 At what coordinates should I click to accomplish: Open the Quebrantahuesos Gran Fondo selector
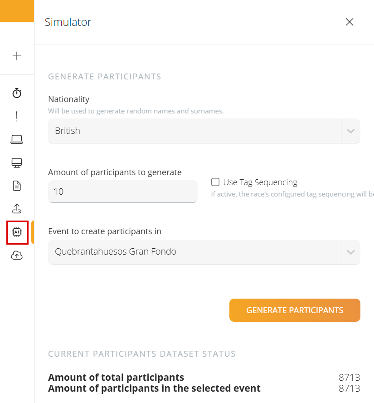pyautogui.click(x=204, y=252)
